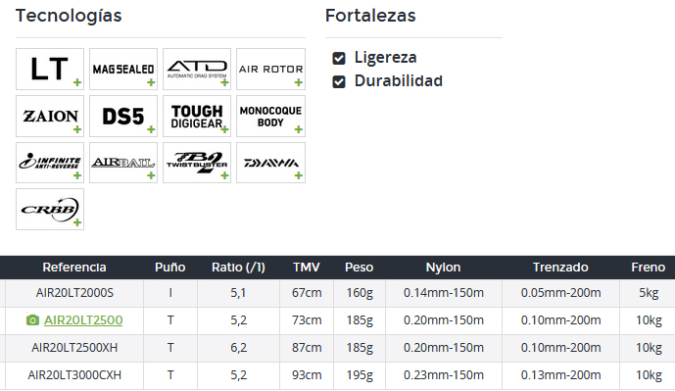Open the DS5 technology tile
This screenshot has width=675, height=391.
click(x=123, y=116)
